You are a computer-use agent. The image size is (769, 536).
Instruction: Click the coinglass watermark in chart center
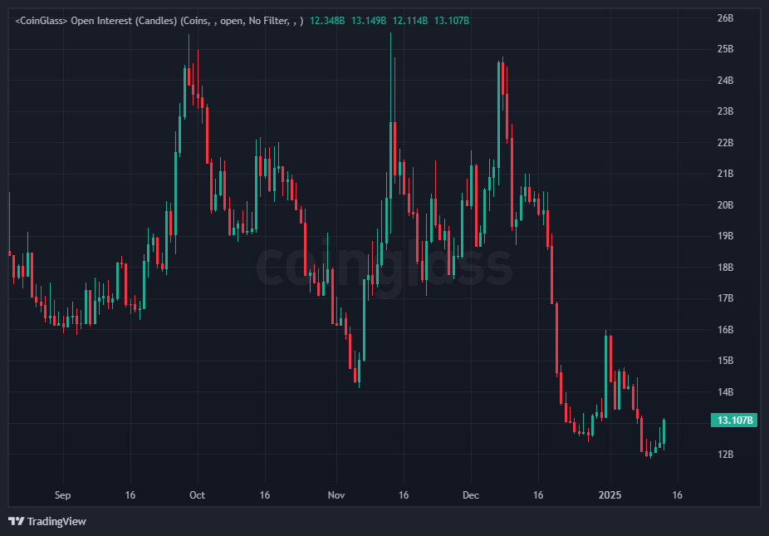point(384,266)
